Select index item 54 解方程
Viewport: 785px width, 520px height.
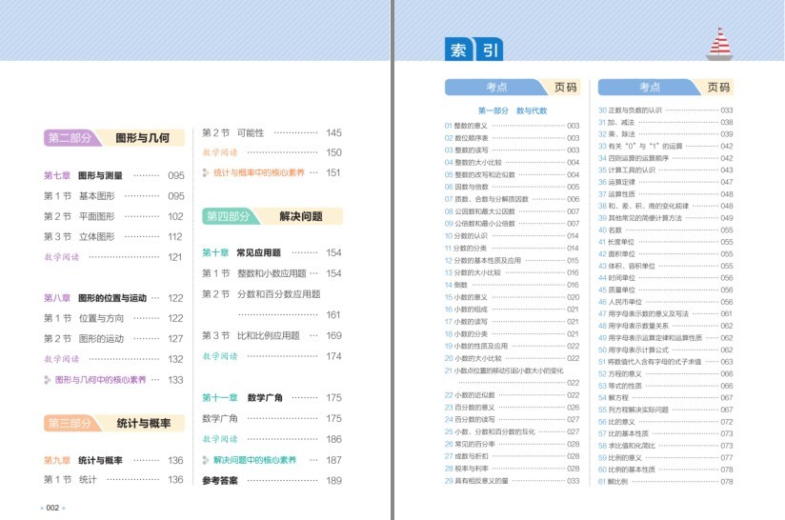pos(665,398)
